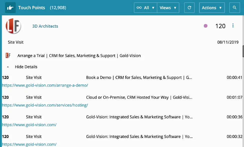This screenshot has height=147, width=244.
Task: Click the Touch Points thumbs-up icon
Action: pos(10,8)
